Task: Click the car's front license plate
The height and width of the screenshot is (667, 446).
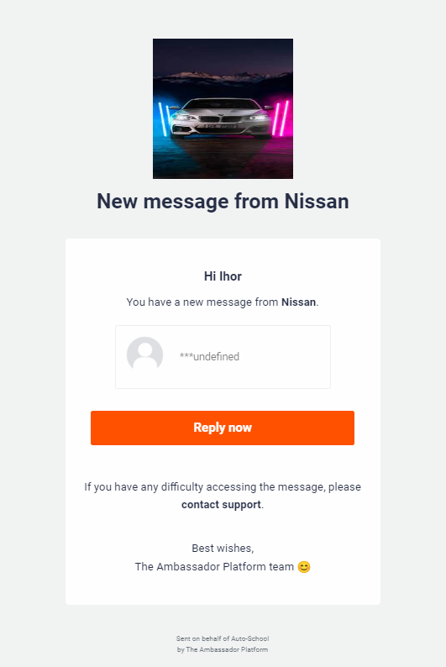Action: (220, 126)
